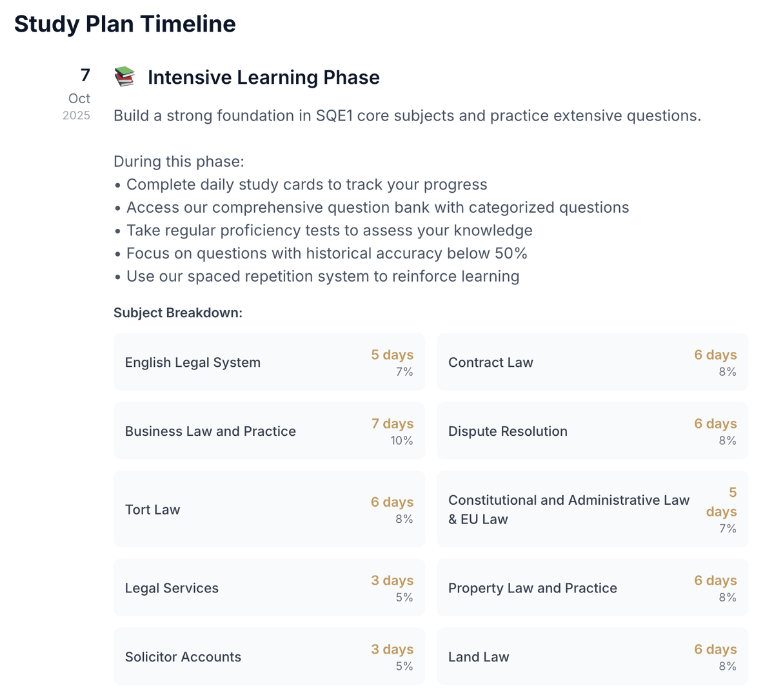
Task: Select the Legal Services subject card
Action: [269, 588]
